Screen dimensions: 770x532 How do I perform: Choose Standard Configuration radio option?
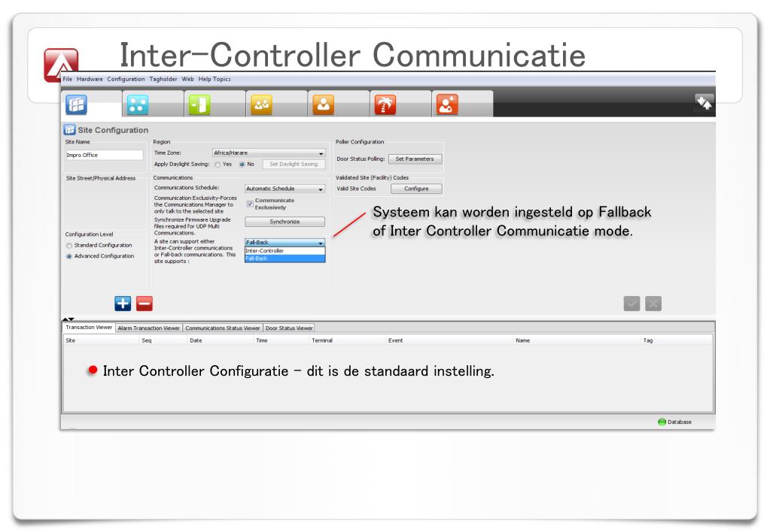[69, 245]
